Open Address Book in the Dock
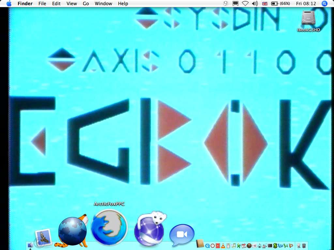The width and height of the screenshot is (334, 250). click(200, 243)
